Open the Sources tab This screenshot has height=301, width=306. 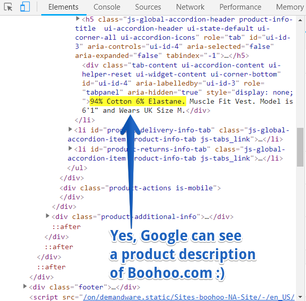[148, 7]
